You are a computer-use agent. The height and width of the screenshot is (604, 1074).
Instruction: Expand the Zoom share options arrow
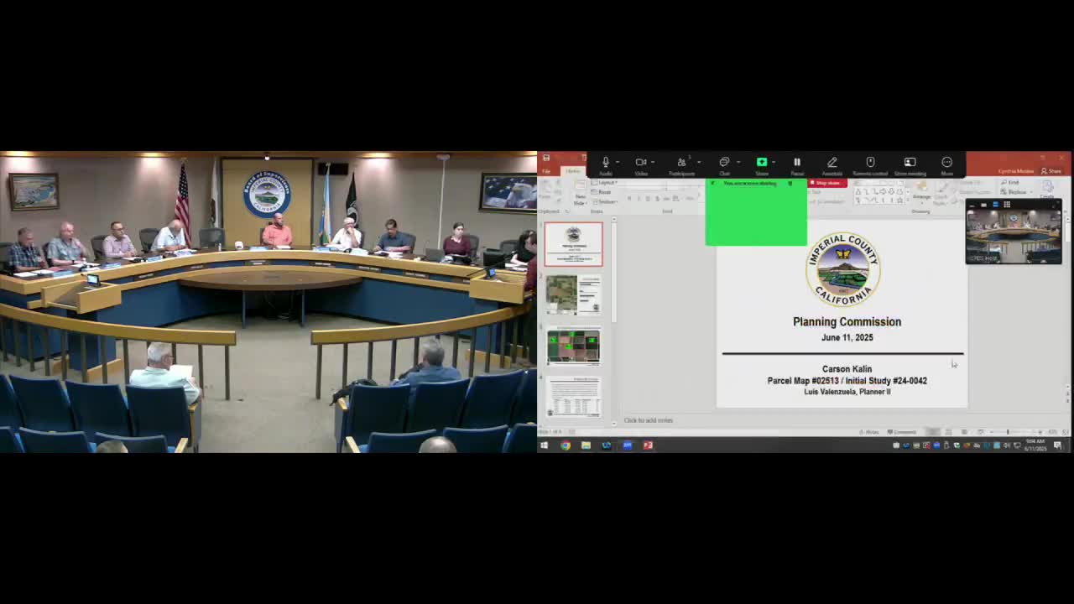click(x=773, y=162)
